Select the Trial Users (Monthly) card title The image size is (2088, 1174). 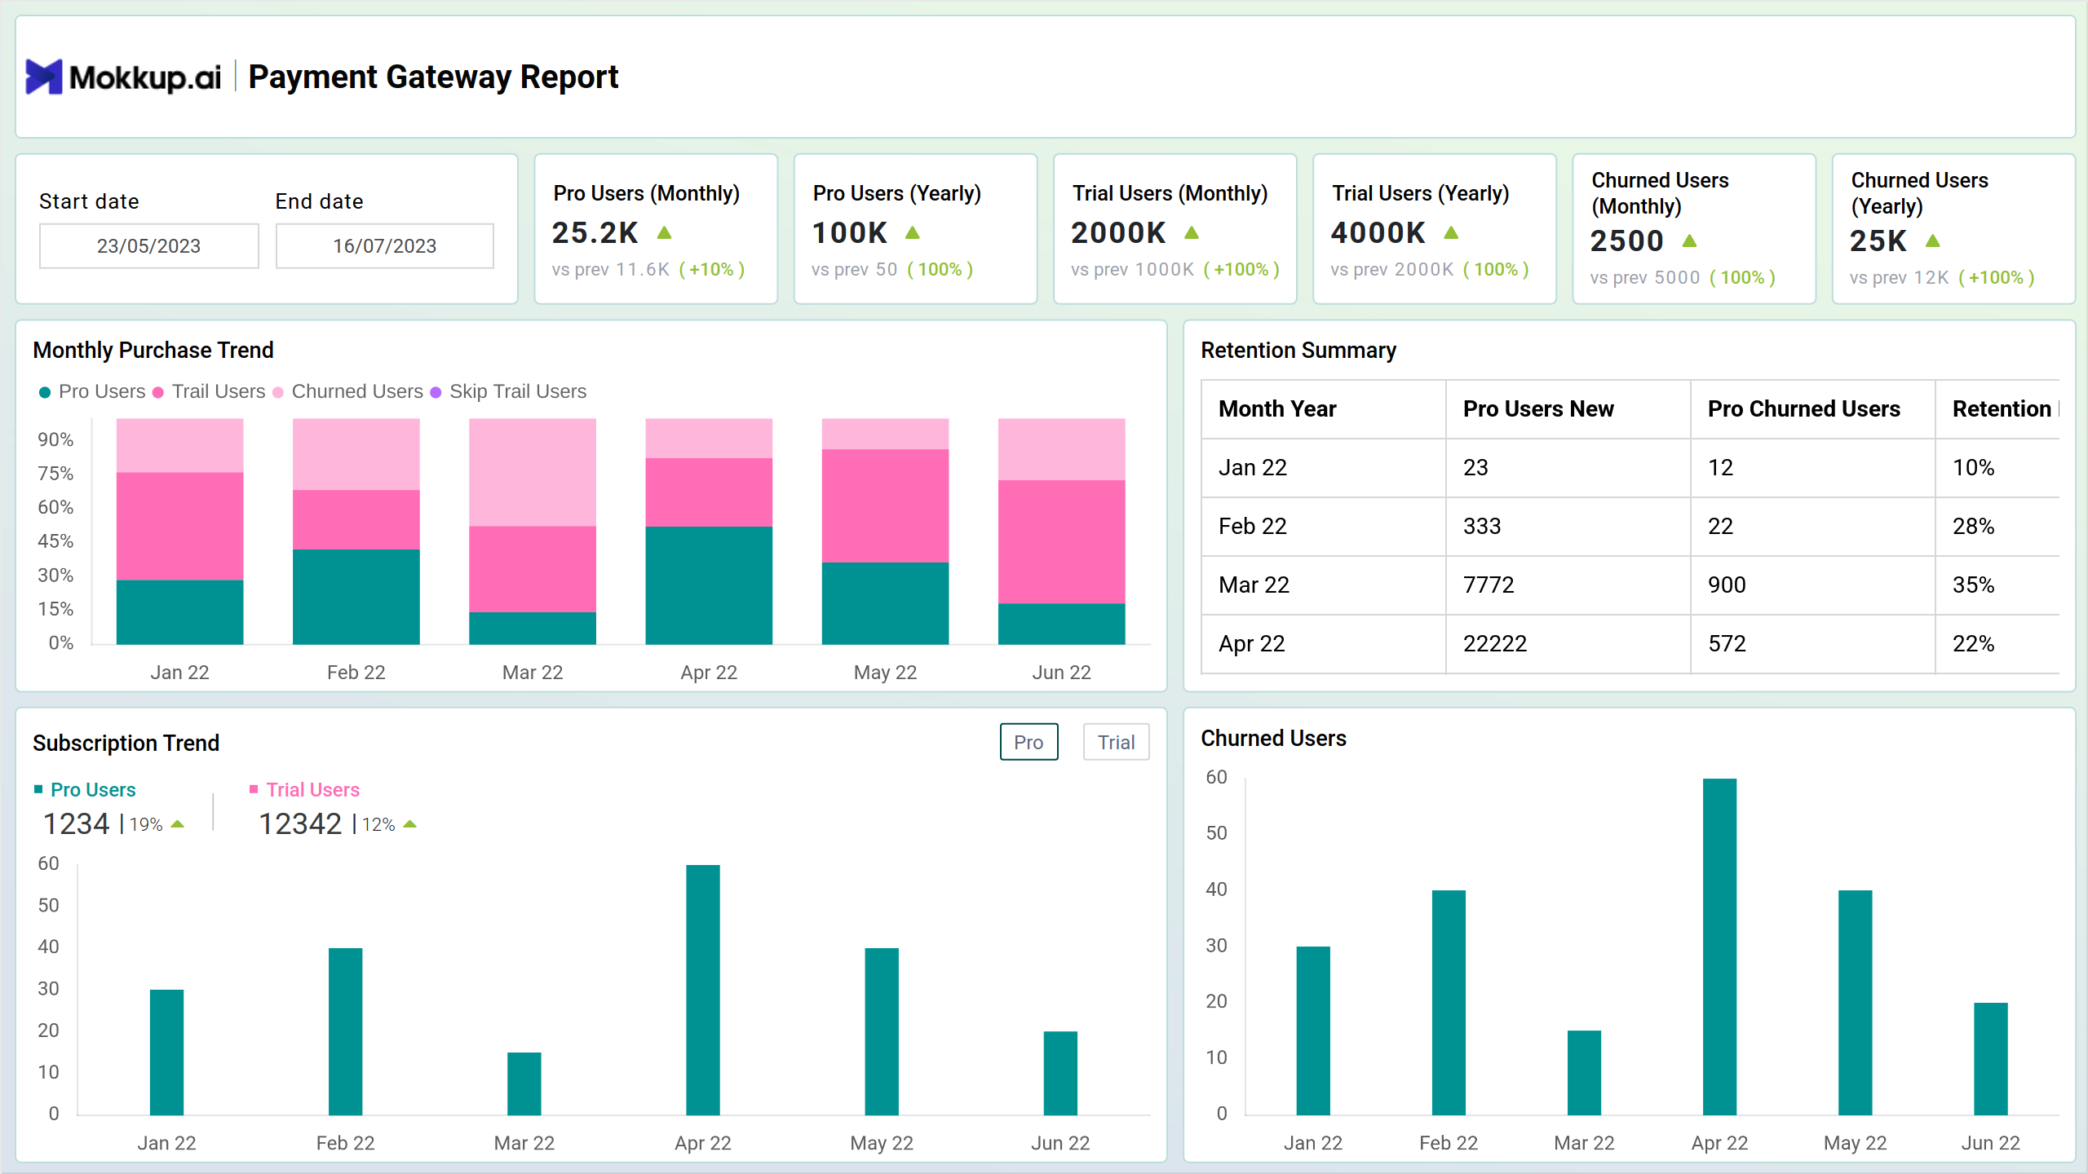click(x=1170, y=193)
